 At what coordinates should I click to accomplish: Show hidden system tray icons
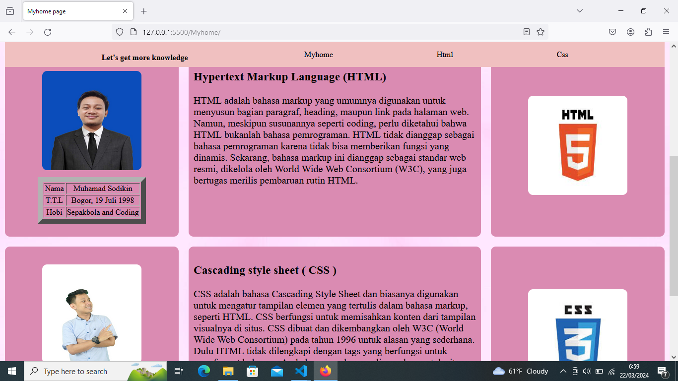(563, 371)
